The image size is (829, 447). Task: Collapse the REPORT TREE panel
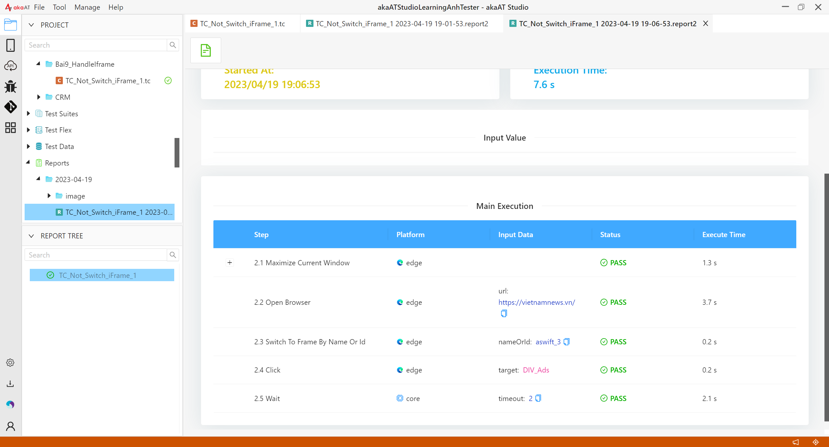[31, 236]
